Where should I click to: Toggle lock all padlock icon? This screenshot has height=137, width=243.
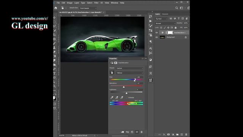tap(175, 28)
